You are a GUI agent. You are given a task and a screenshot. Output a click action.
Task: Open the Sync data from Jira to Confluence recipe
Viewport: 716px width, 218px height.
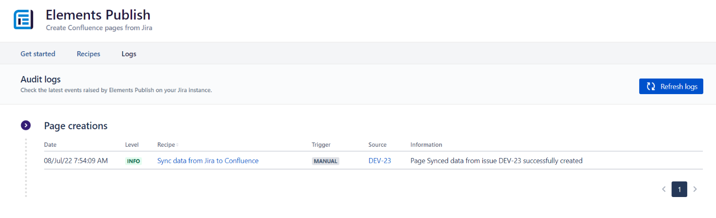click(x=208, y=160)
